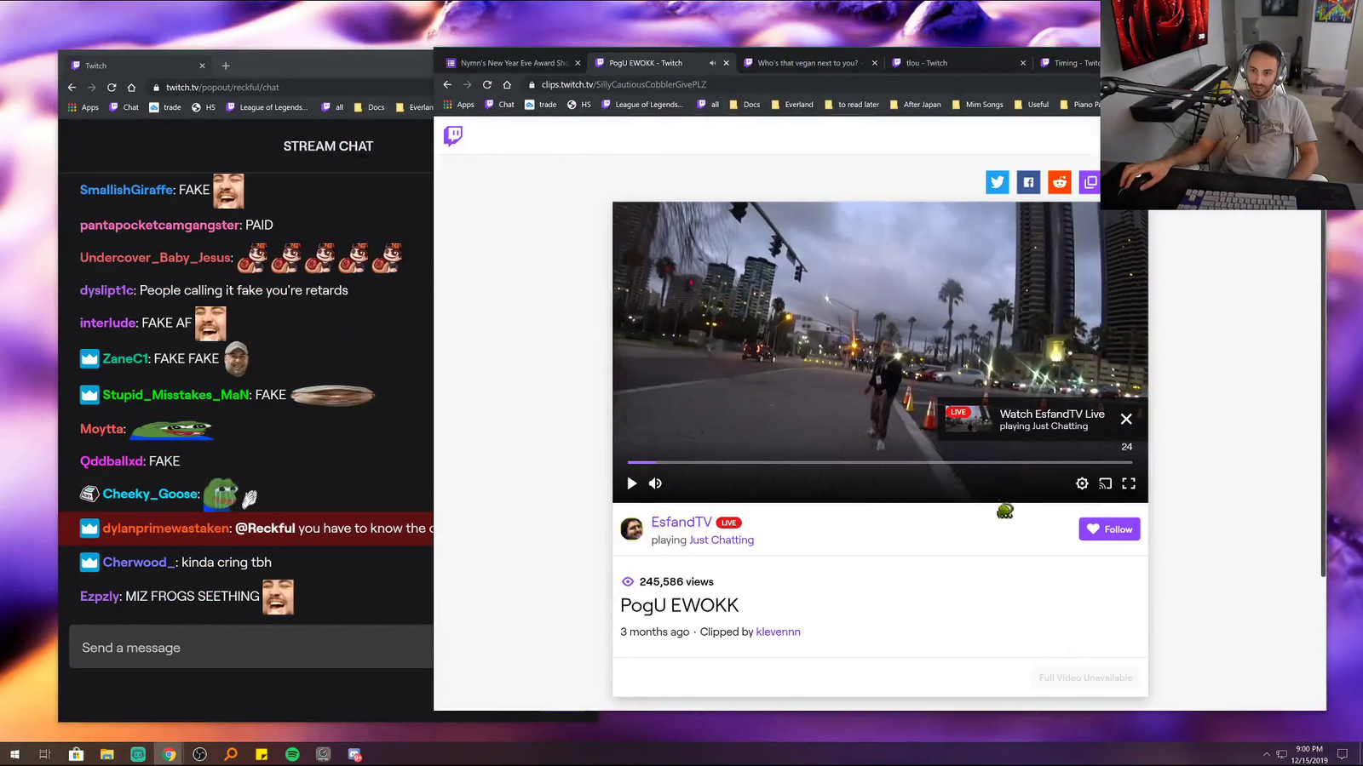Open HS bookmark in clips window
This screenshot has height=766, width=1363.
click(579, 105)
